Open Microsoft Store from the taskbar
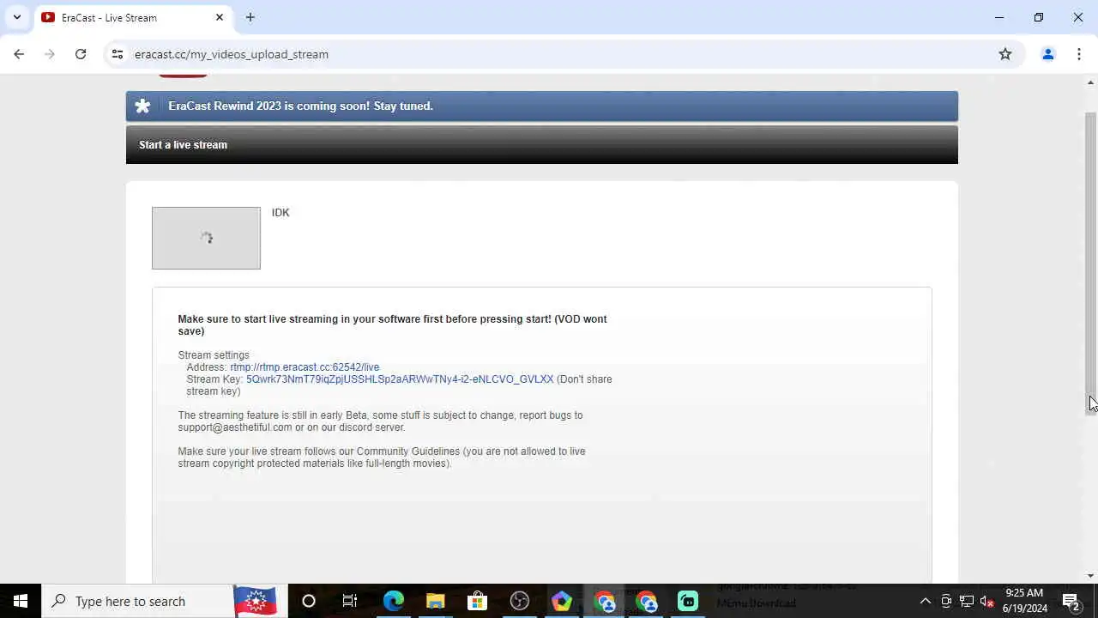Image resolution: width=1098 pixels, height=618 pixels. (477, 601)
